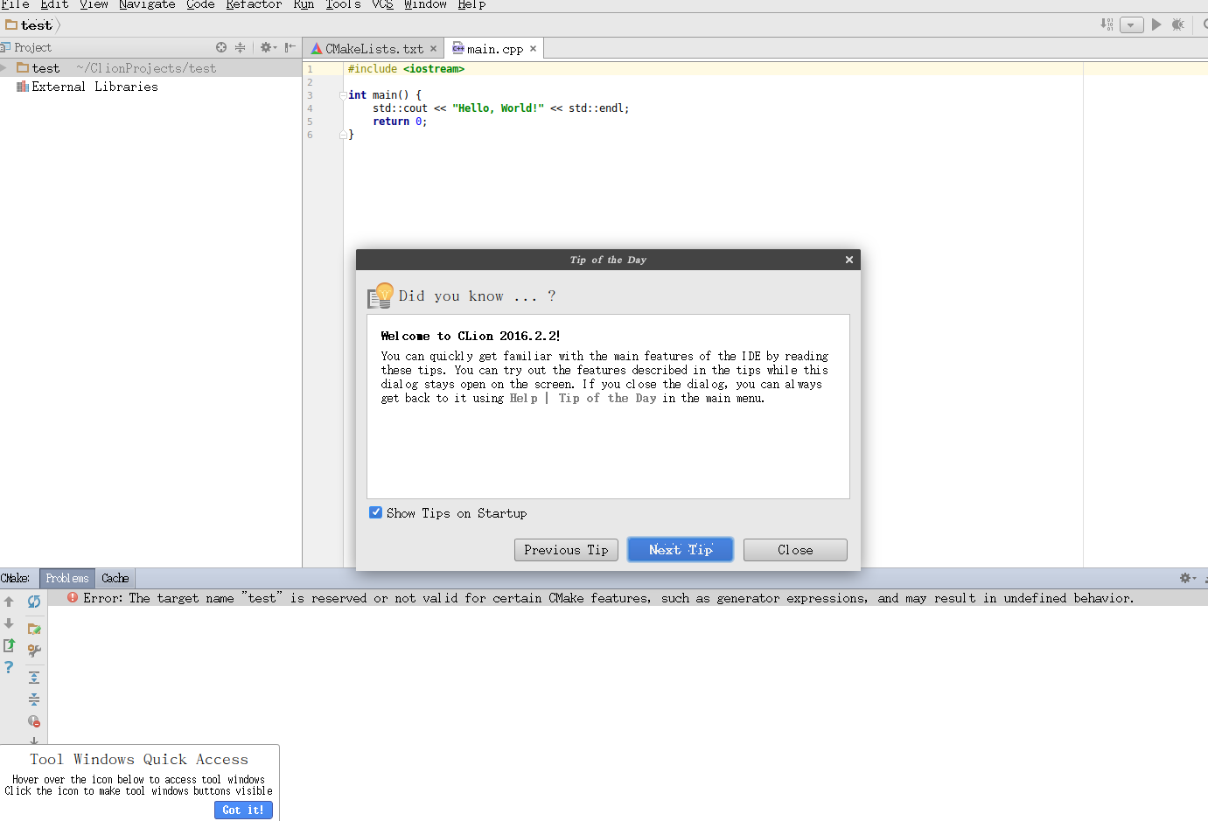This screenshot has width=1208, height=821.
Task: Place cursor on the #include iostream line
Action: click(x=406, y=69)
